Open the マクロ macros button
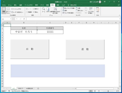122x93 pixels. pyautogui.click(x=98, y=11)
